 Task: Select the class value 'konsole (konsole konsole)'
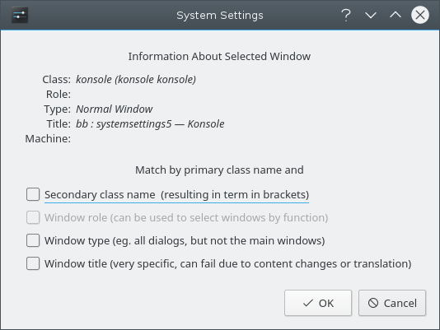136,80
